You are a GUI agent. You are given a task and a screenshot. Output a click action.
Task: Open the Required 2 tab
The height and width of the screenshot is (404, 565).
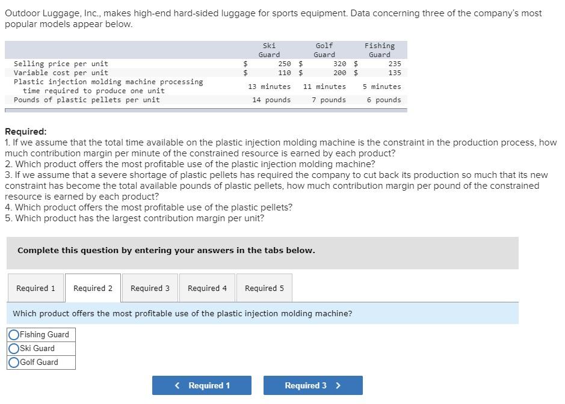(93, 289)
